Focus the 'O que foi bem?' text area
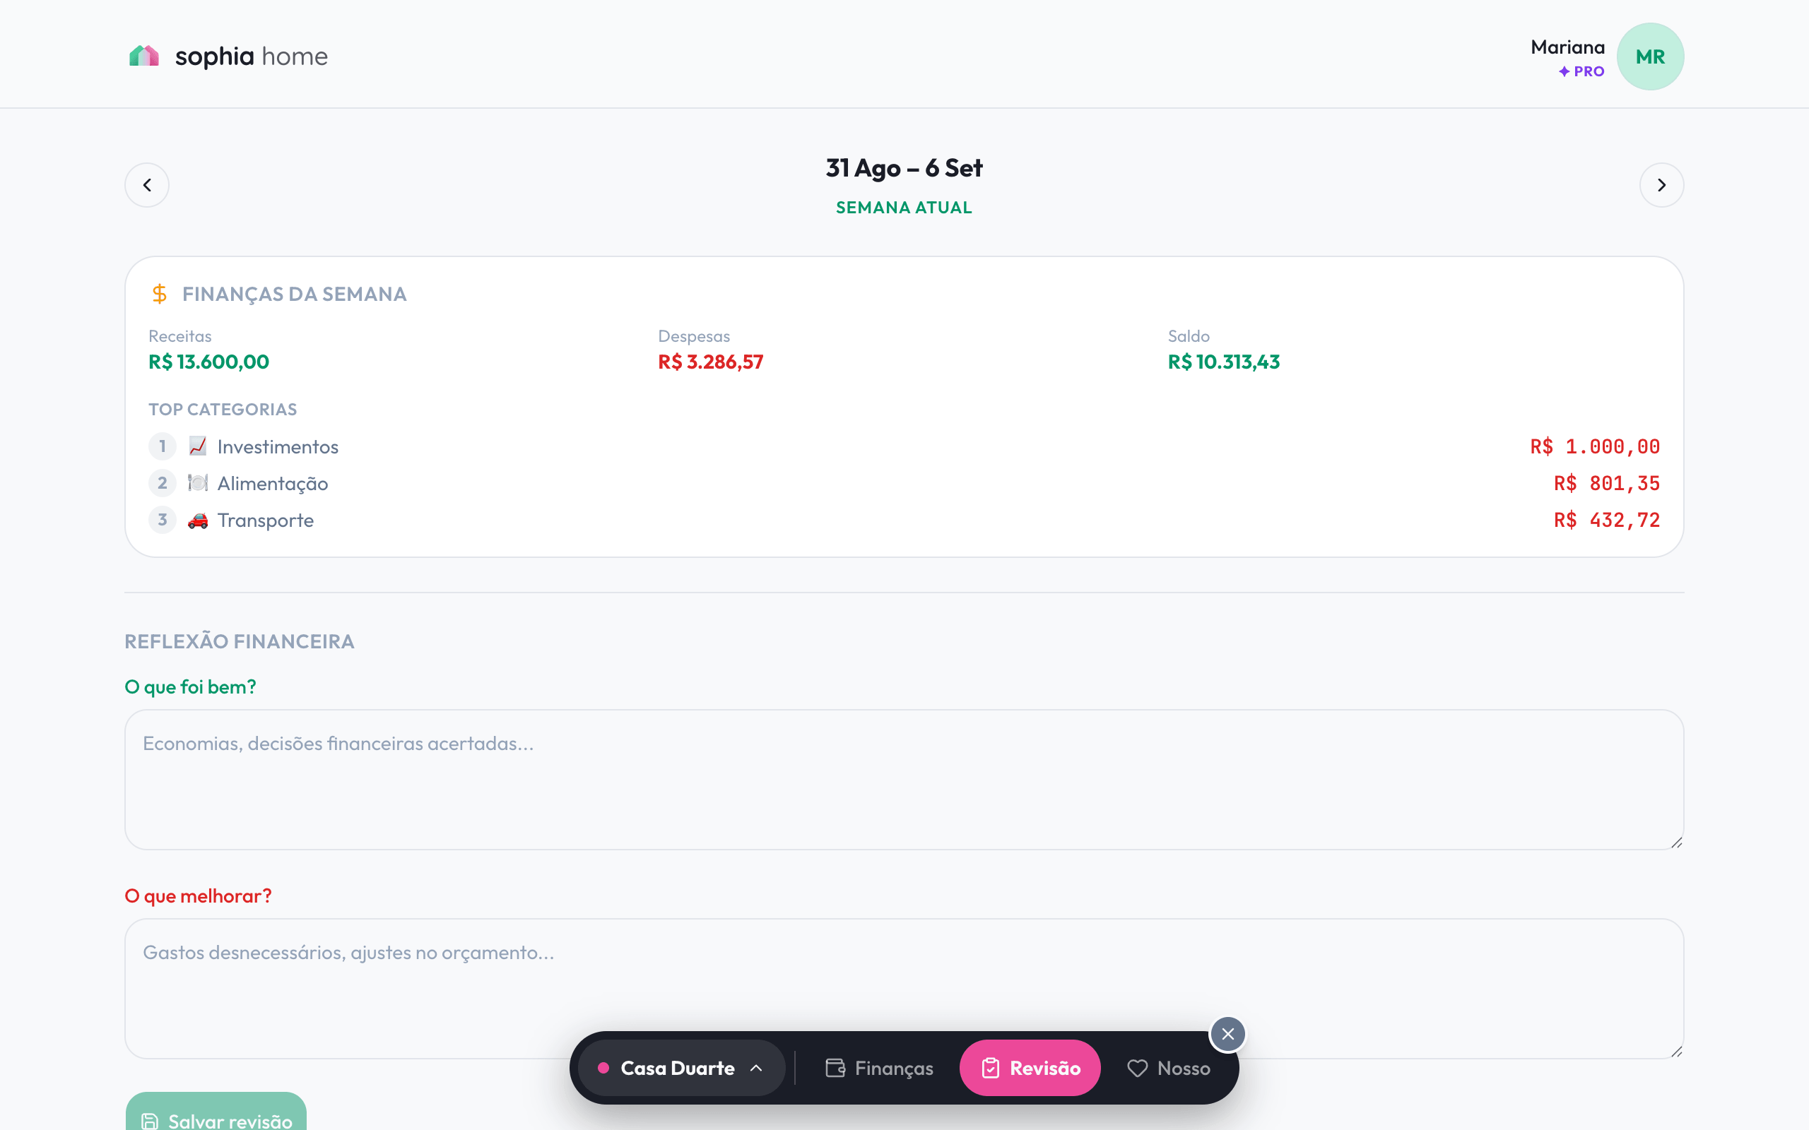The image size is (1809, 1130). 904,780
